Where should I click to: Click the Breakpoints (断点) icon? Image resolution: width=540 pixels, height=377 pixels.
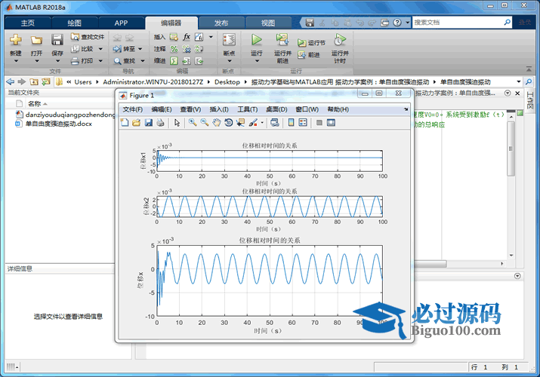(x=229, y=40)
